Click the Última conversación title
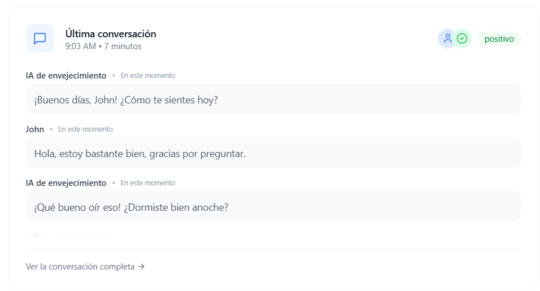This screenshot has width=540, height=291. pyautogui.click(x=111, y=34)
